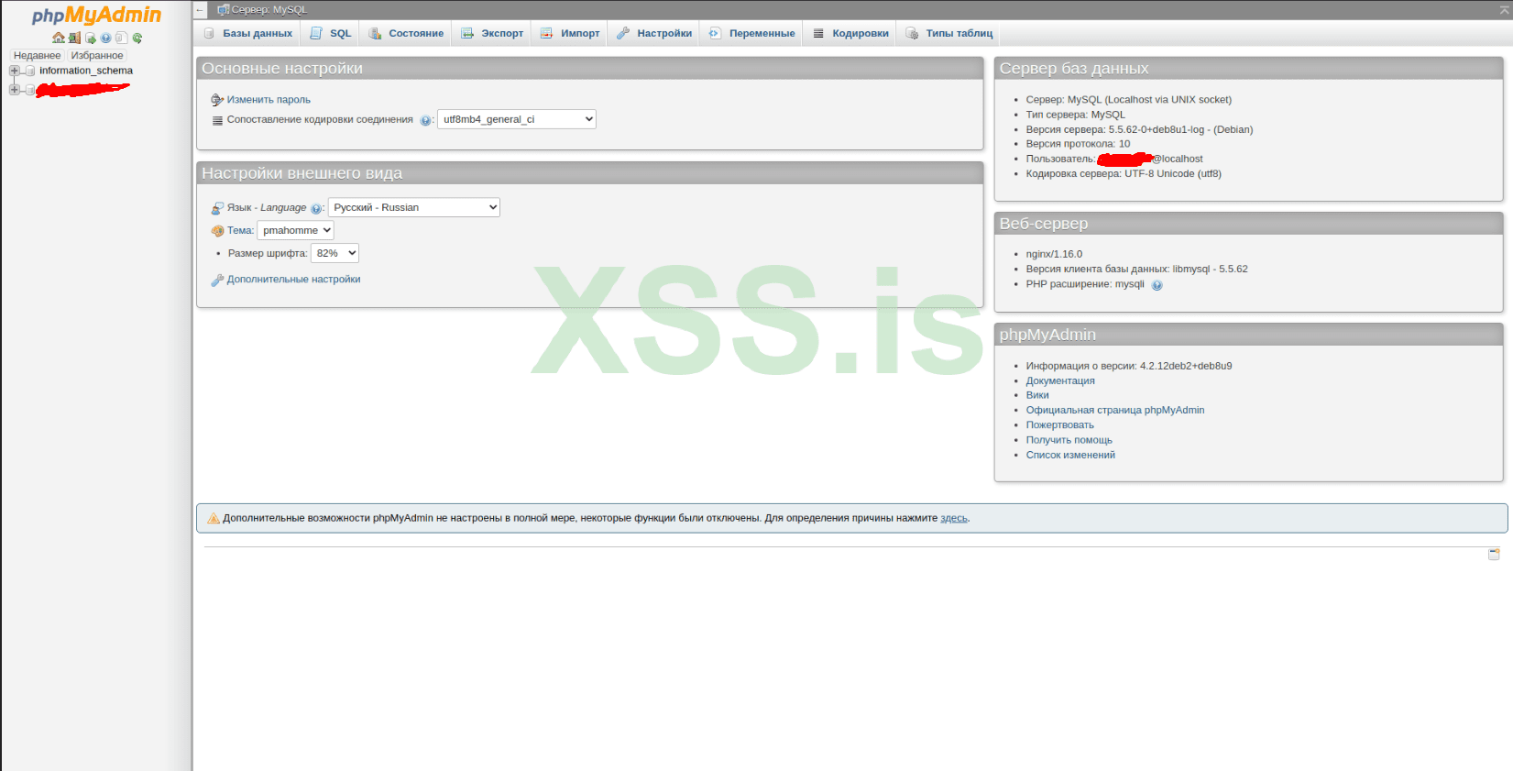Open Дополнительные настройки link
The image size is (1513, 771).
tap(293, 280)
